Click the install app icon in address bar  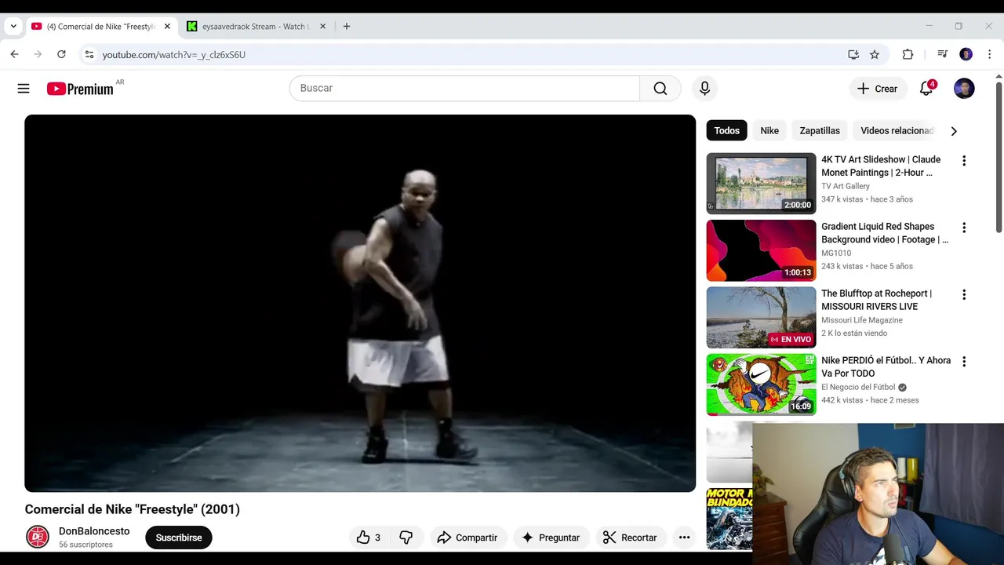853,54
